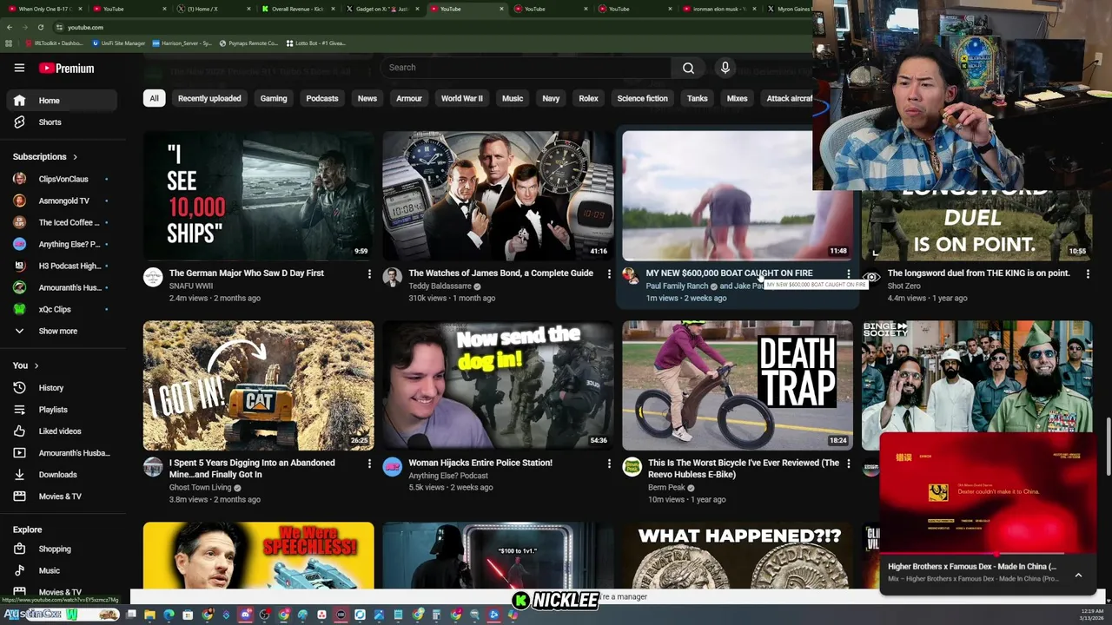Viewport: 1112px width, 625px height.
Task: Open Teddy Baldassarre channel name link
Action: tap(440, 286)
